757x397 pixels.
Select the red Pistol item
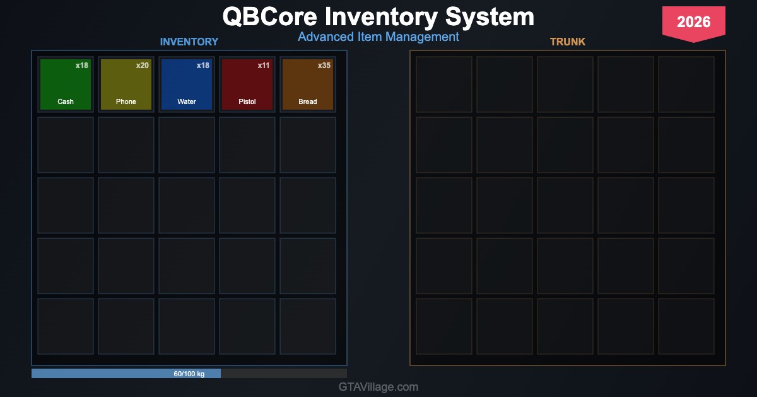tap(247, 84)
